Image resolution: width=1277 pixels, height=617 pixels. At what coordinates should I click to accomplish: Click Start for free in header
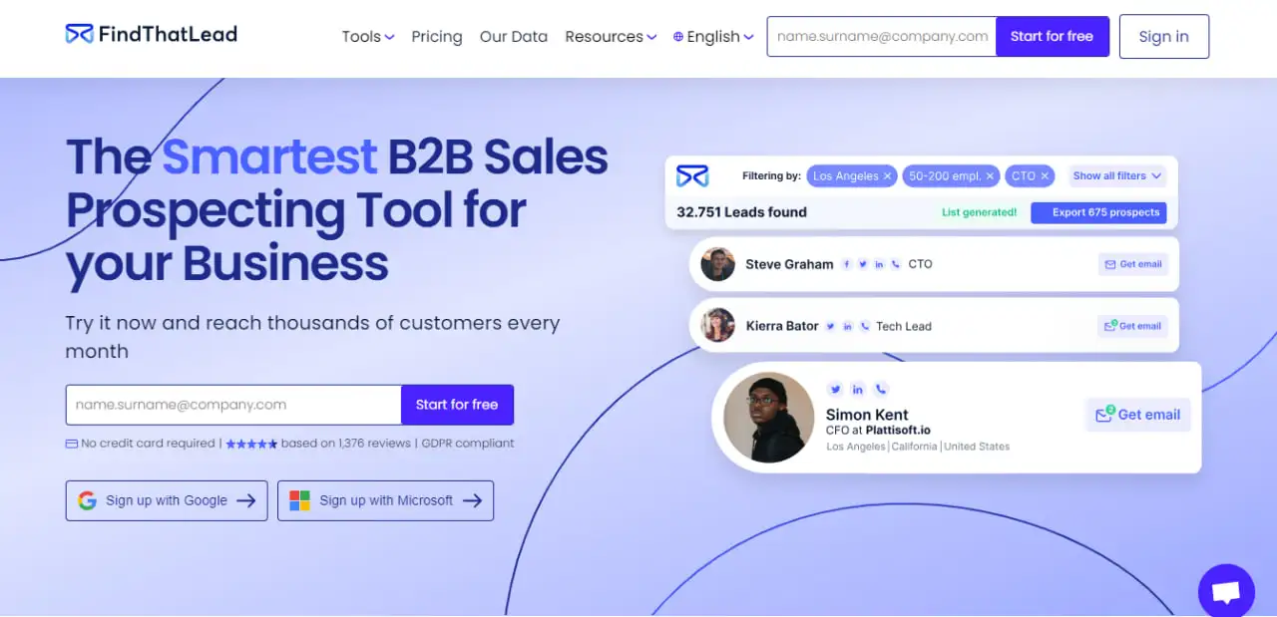(1053, 36)
